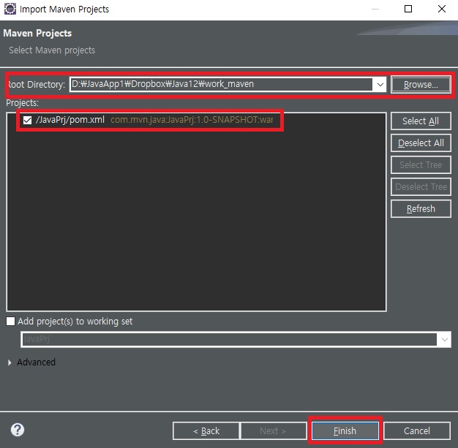
Task: Go back with the < Back button
Action: [x=206, y=430]
